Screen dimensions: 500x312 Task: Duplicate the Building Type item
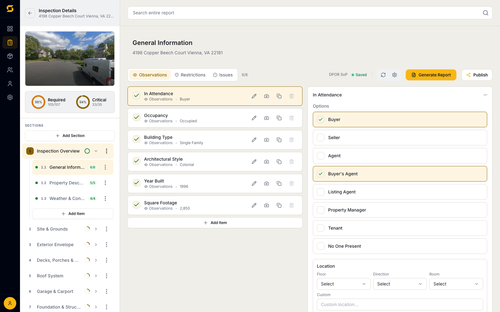coord(279,140)
